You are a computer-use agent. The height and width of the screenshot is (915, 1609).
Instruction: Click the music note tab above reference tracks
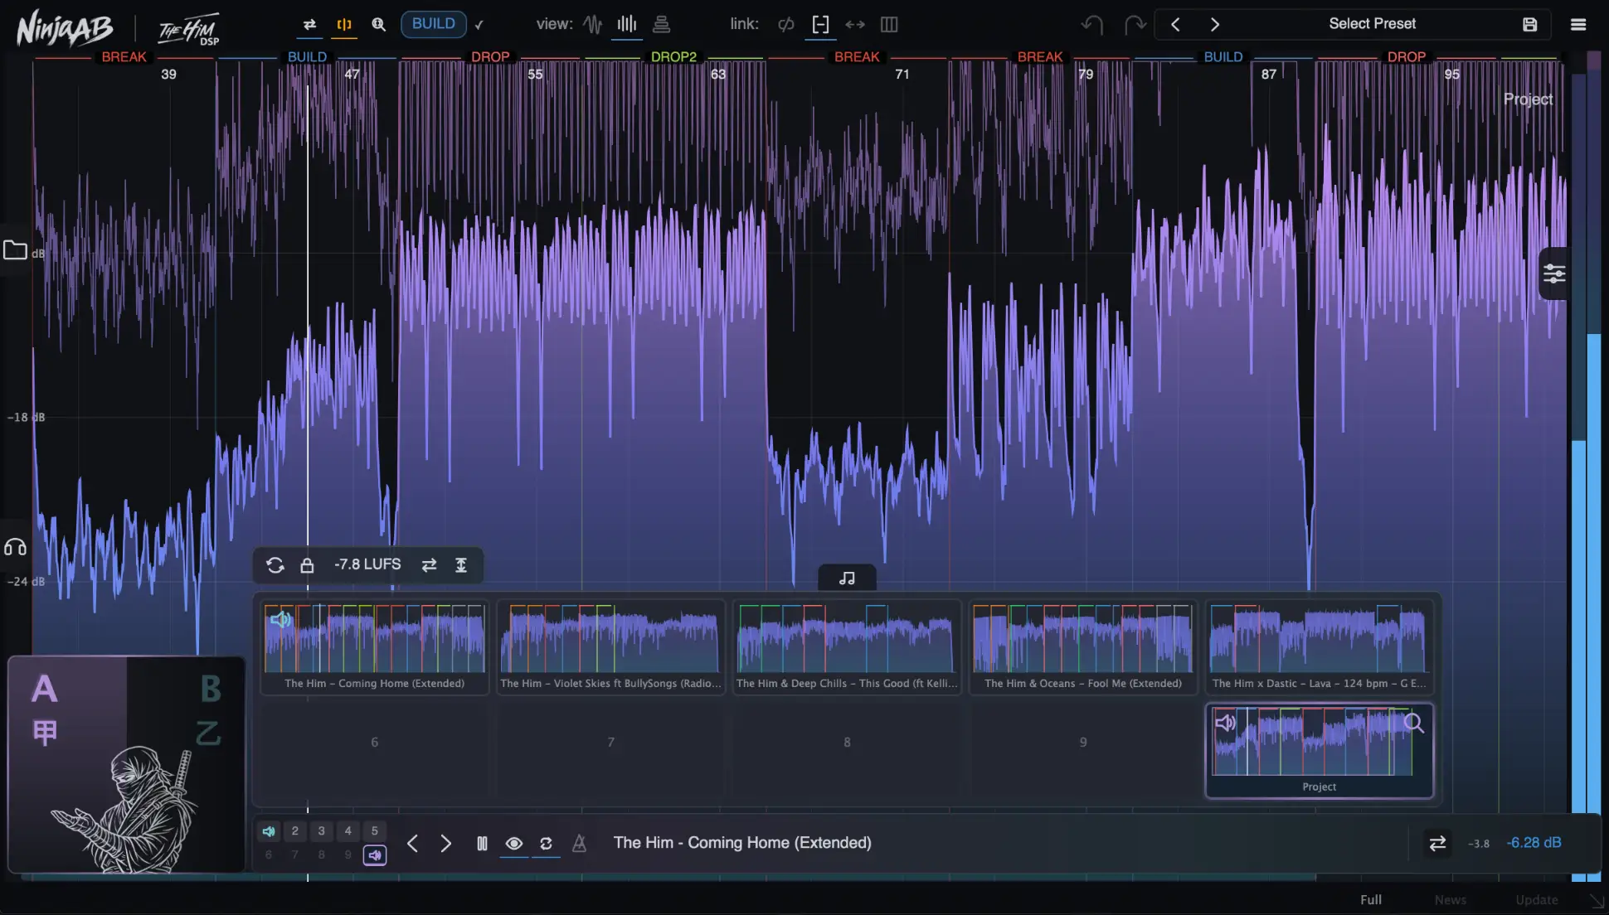coord(847,578)
